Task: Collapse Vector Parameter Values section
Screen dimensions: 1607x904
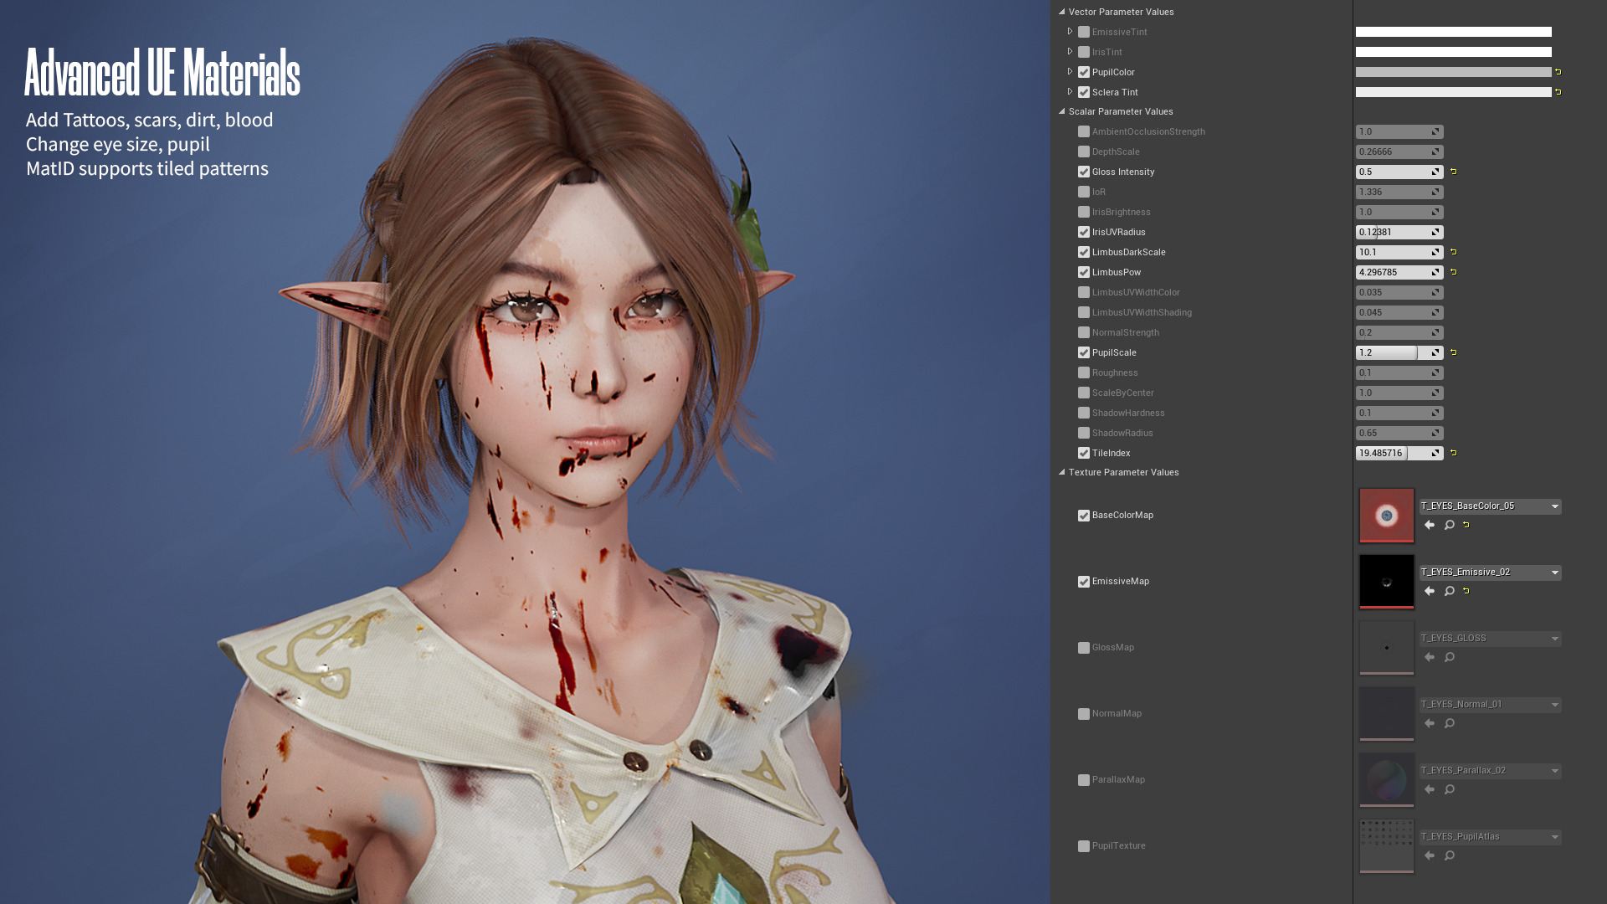Action: click(x=1062, y=12)
